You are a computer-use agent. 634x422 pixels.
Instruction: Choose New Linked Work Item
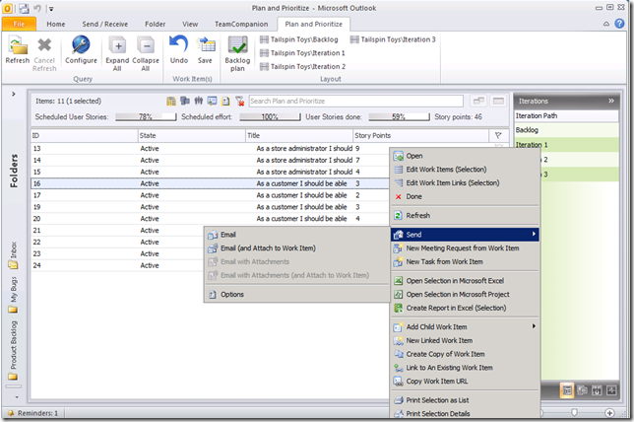point(465,340)
